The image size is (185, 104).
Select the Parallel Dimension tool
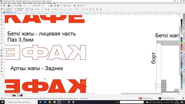[1, 47]
